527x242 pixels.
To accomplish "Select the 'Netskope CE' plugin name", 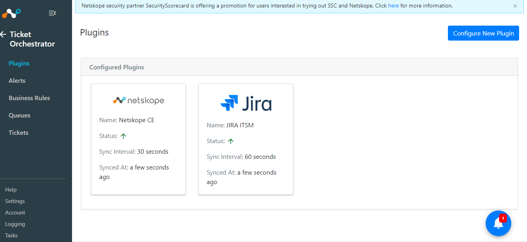I will [x=137, y=120].
